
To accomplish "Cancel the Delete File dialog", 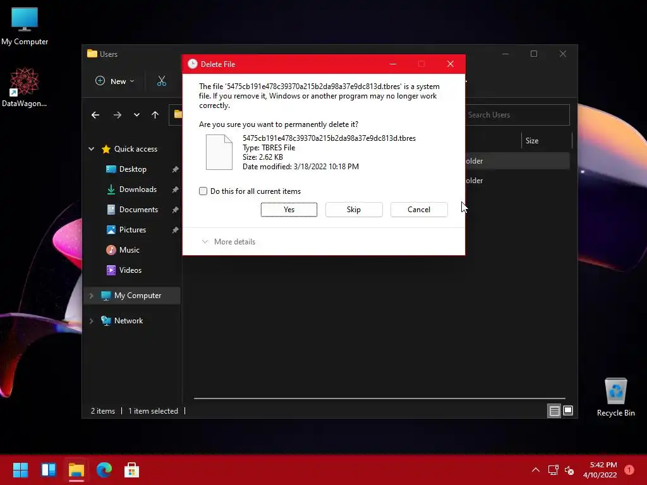I will point(419,210).
